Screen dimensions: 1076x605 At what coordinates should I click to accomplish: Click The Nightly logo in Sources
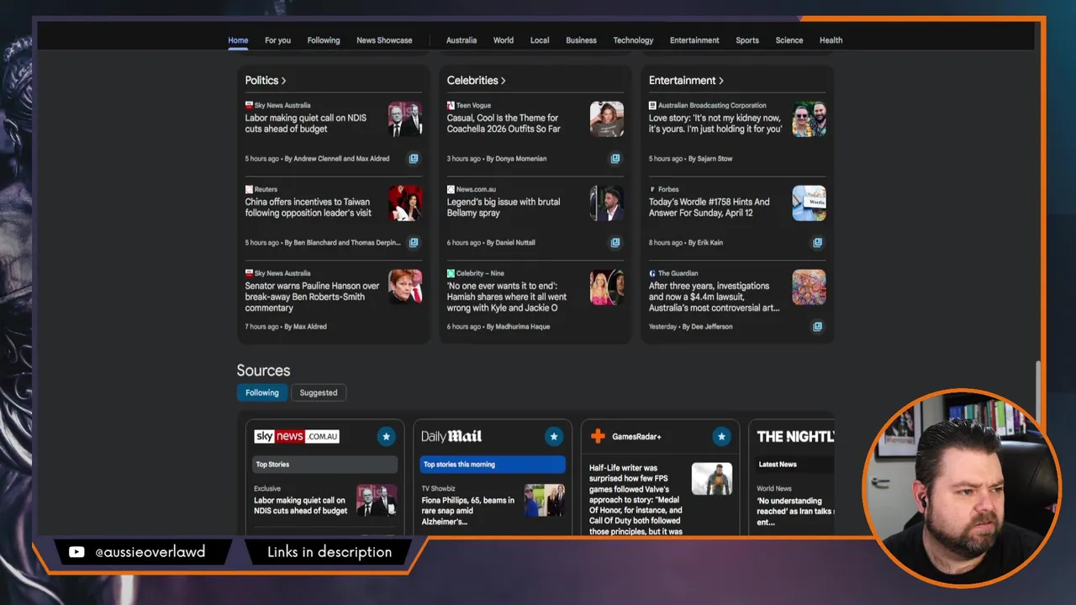click(x=795, y=436)
